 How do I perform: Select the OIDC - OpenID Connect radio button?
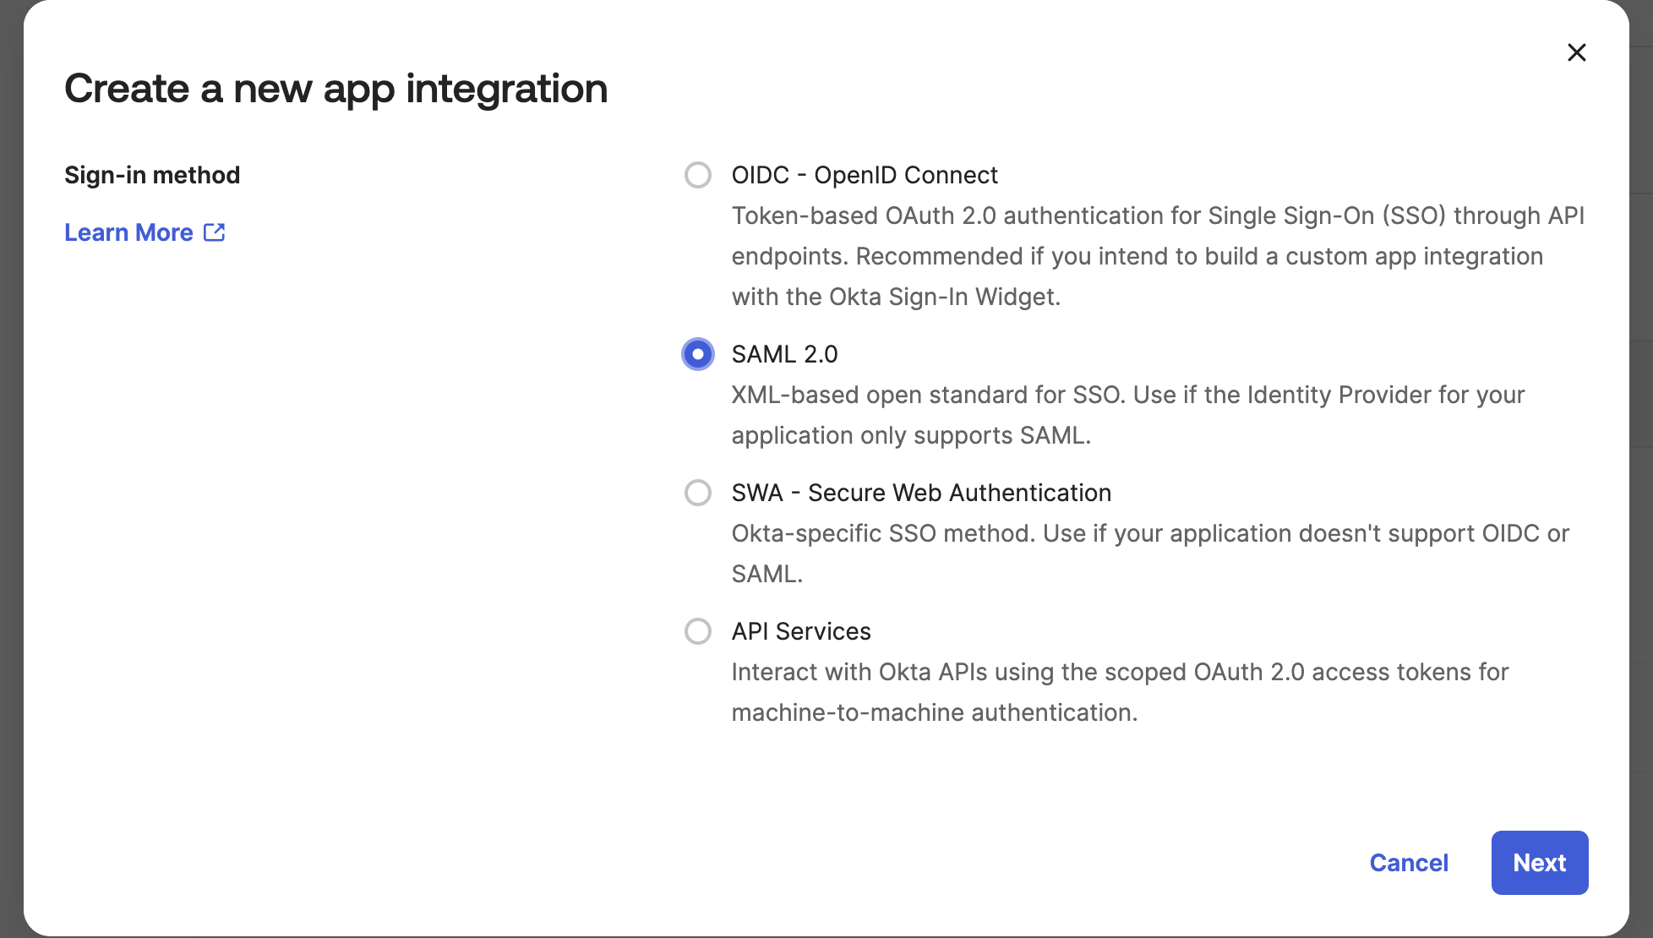[x=698, y=175]
